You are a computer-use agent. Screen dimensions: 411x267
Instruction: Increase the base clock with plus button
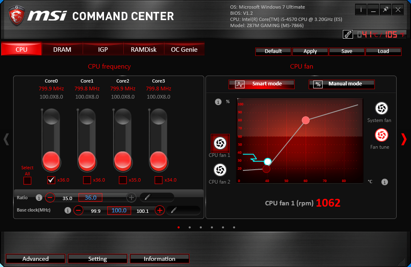tap(159, 210)
